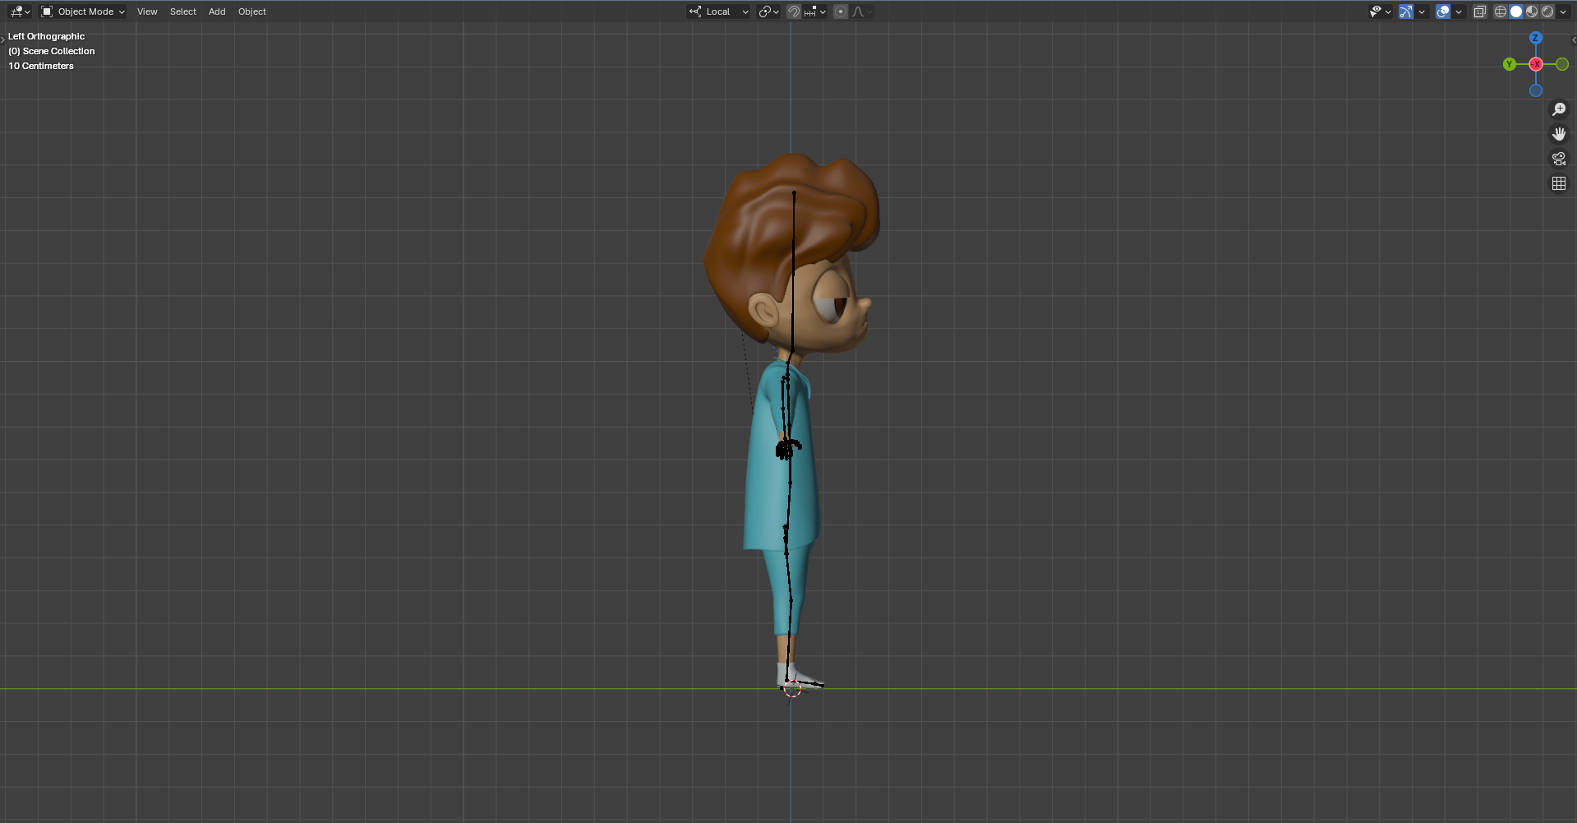Image resolution: width=1577 pixels, height=823 pixels.
Task: Toggle show gizmos
Action: (1406, 12)
